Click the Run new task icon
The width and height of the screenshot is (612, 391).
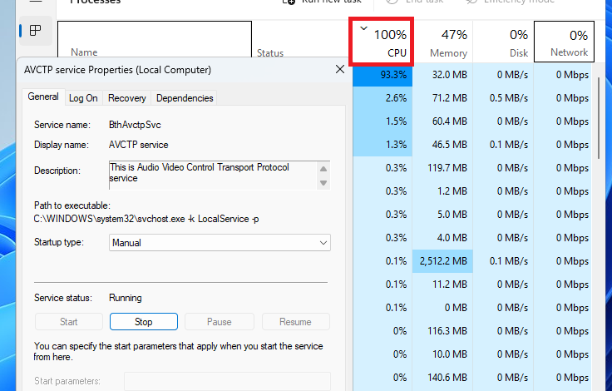tap(289, 2)
